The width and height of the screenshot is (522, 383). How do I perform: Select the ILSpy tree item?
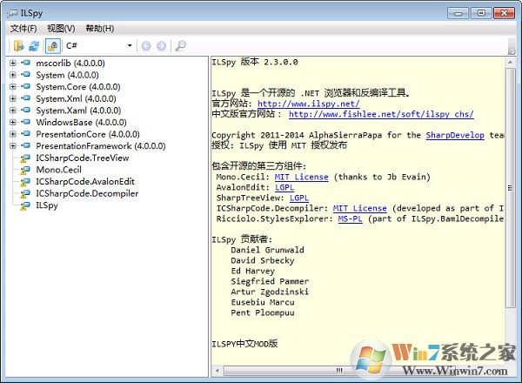coord(47,205)
